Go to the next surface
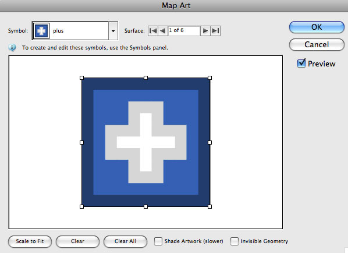The height and width of the screenshot is (253, 348). (x=205, y=31)
